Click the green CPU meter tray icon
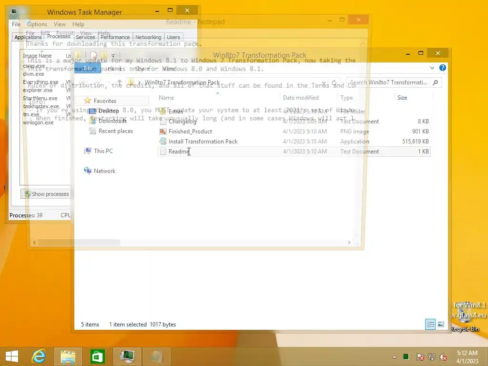This screenshot has width=488, height=366. pyautogui.click(x=406, y=356)
